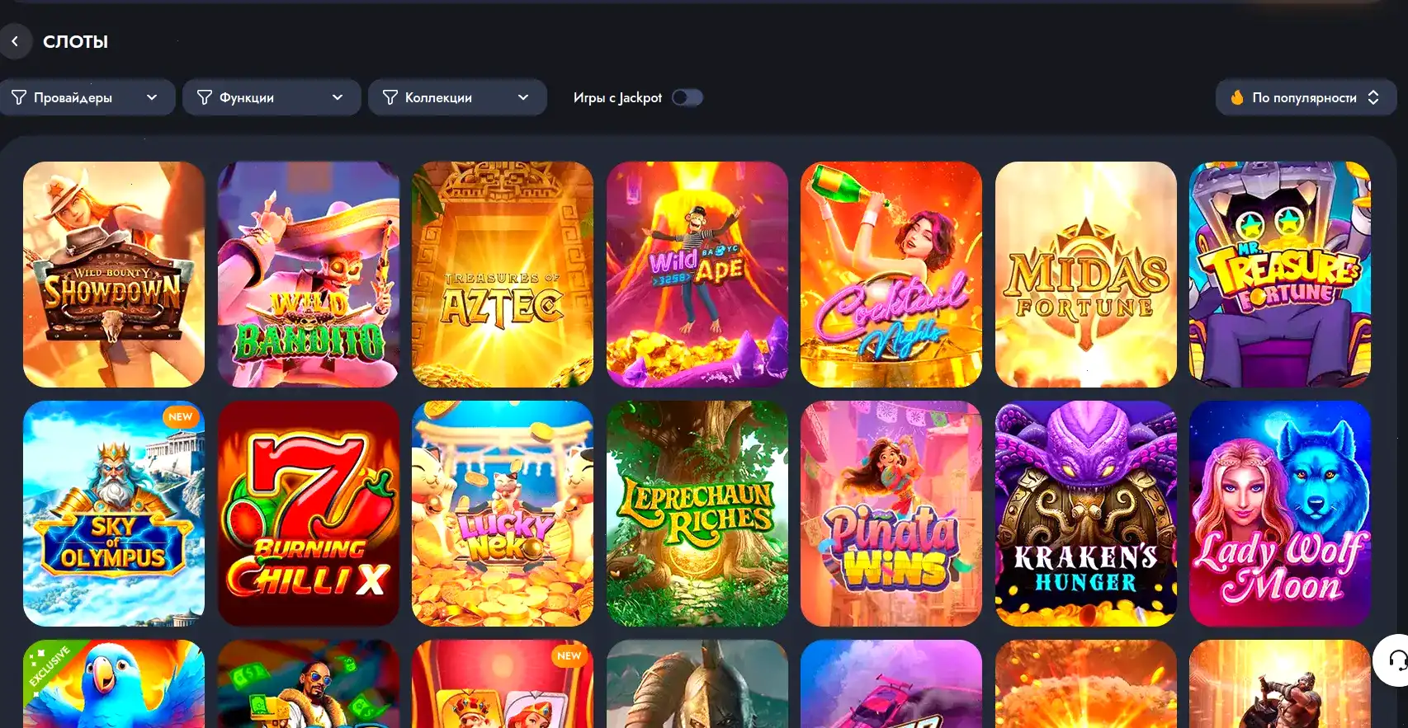Click the funnel icon in Функции filter
Screen dimensions: 1408x728
[205, 97]
